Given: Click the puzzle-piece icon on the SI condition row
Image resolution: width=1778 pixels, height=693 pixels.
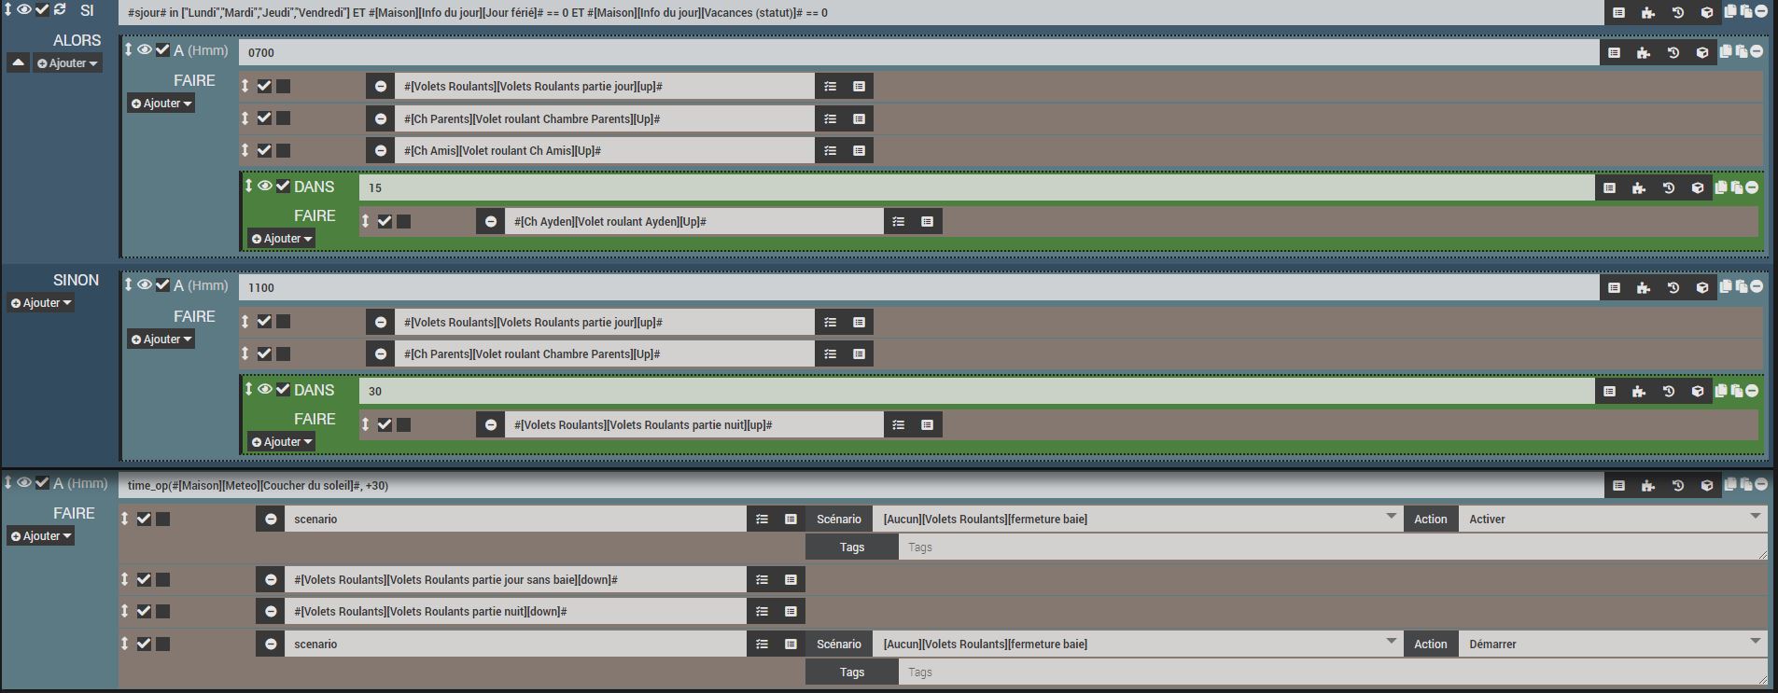Looking at the screenshot, I should (x=1648, y=13).
